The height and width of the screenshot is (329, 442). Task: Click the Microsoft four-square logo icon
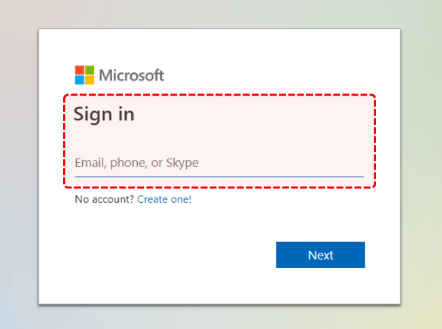[84, 75]
